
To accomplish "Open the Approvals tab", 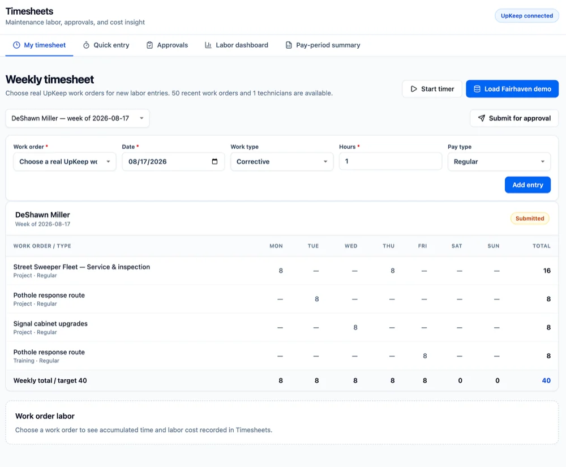I will [x=167, y=45].
